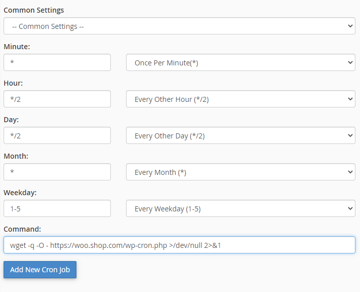The image size is (360, 292).
Task: Open the Common Settings dropdown
Action: point(179,26)
